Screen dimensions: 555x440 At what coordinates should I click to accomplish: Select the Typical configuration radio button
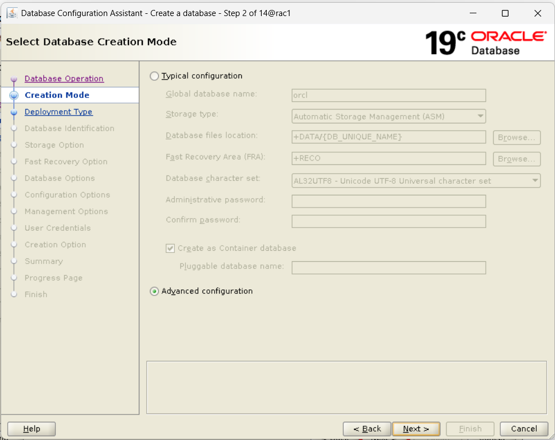(x=154, y=76)
